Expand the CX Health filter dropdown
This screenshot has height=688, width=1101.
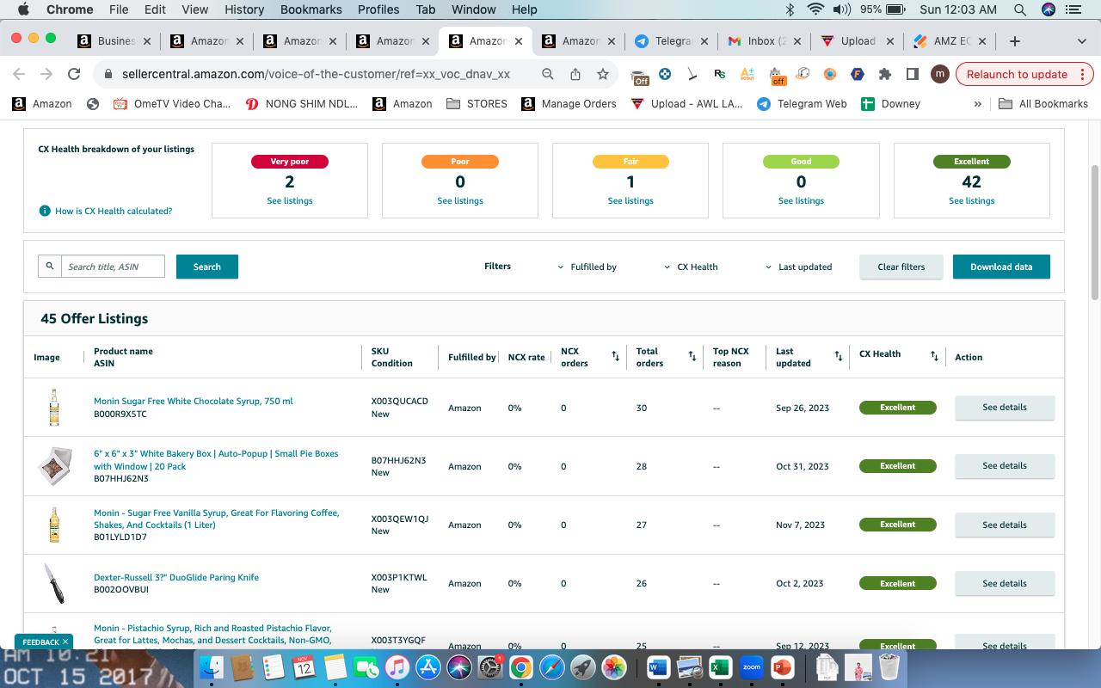coord(691,267)
